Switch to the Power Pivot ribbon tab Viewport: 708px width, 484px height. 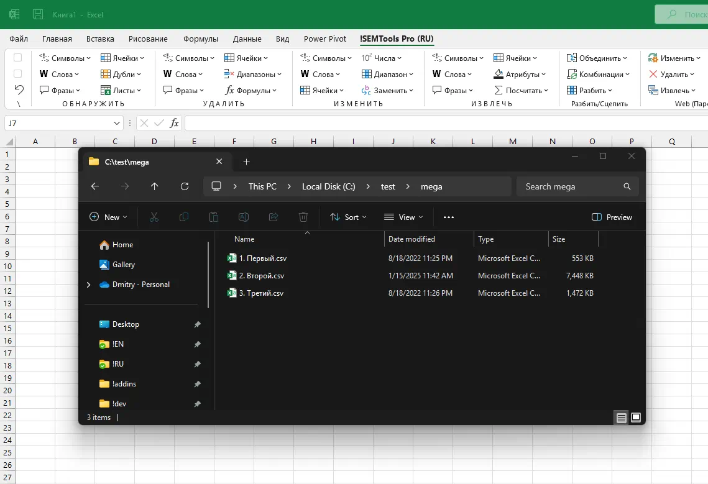[325, 39]
